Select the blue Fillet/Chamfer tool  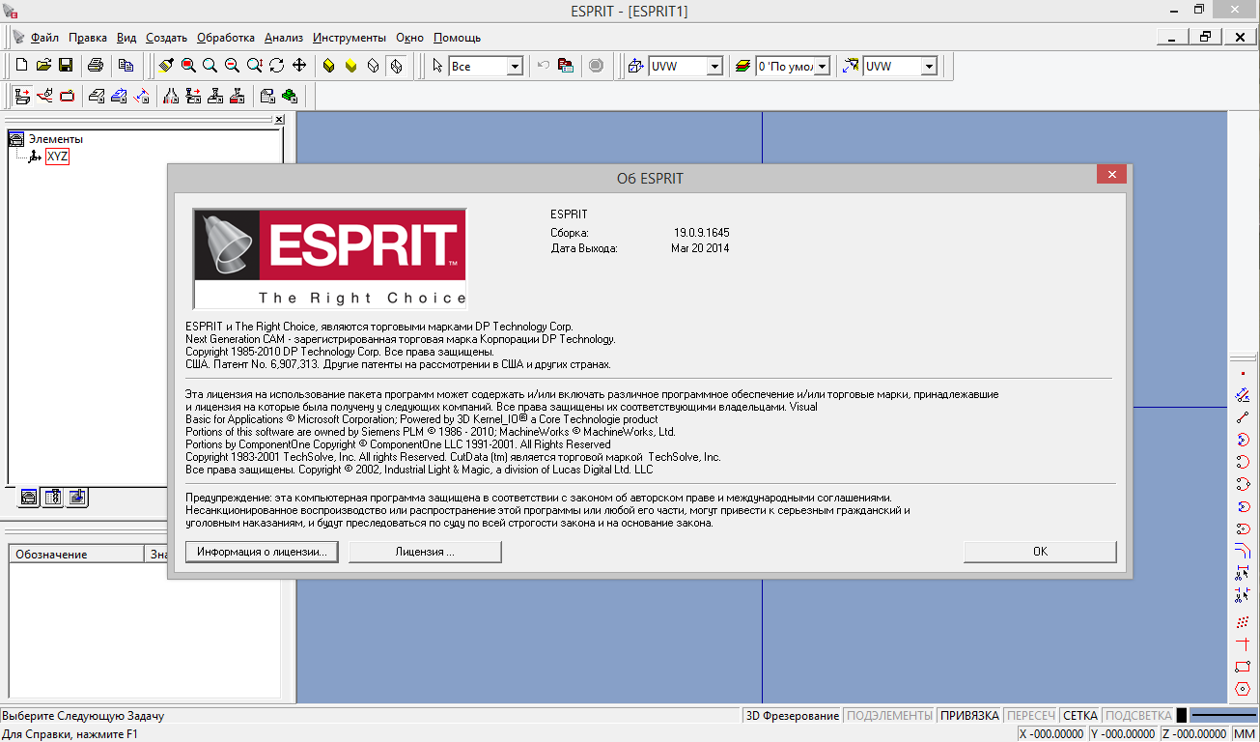point(1243,551)
